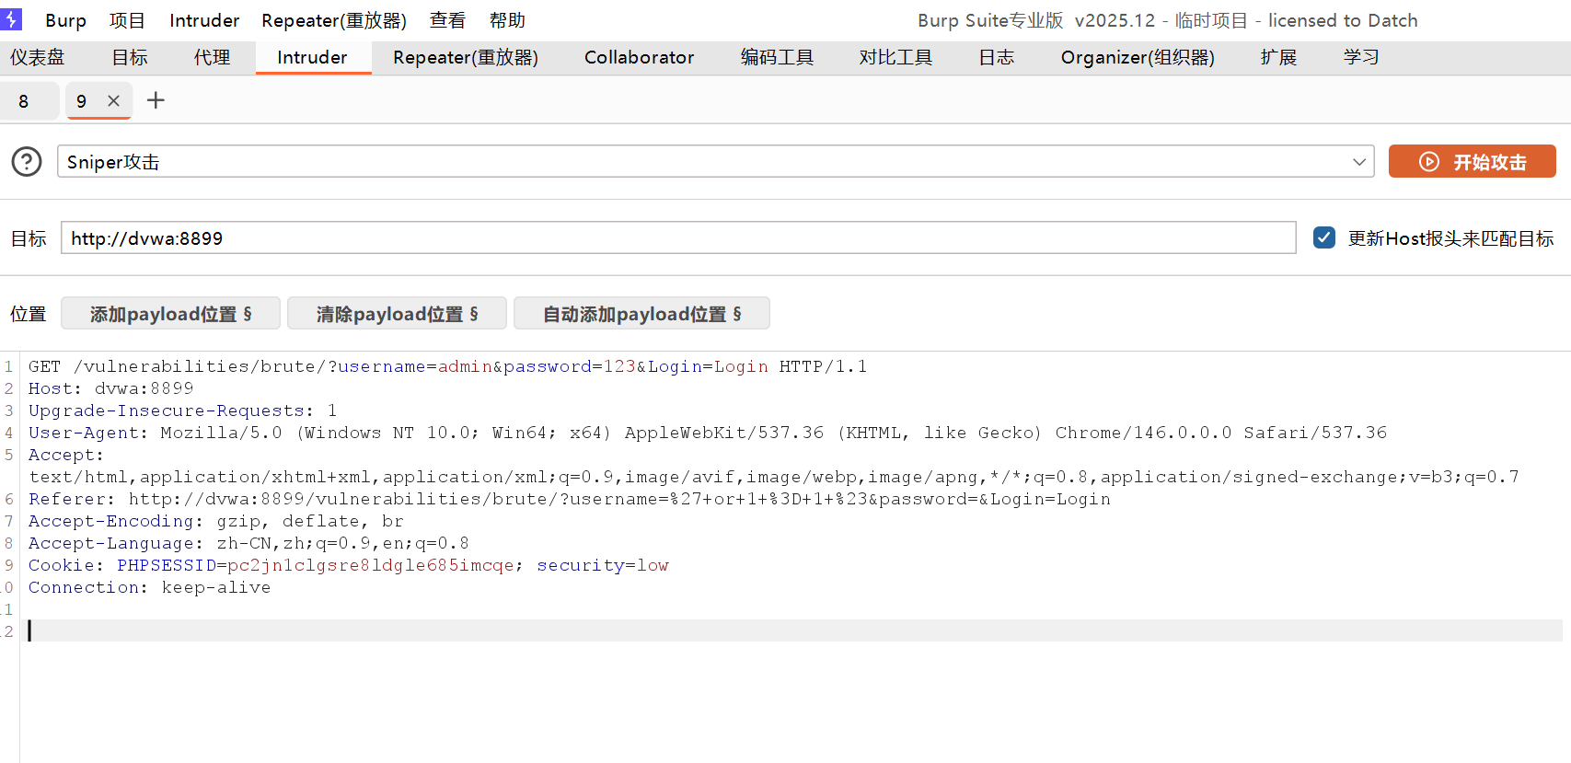1571x763 pixels.
Task: Open the 帮助 menu
Action: (x=507, y=20)
